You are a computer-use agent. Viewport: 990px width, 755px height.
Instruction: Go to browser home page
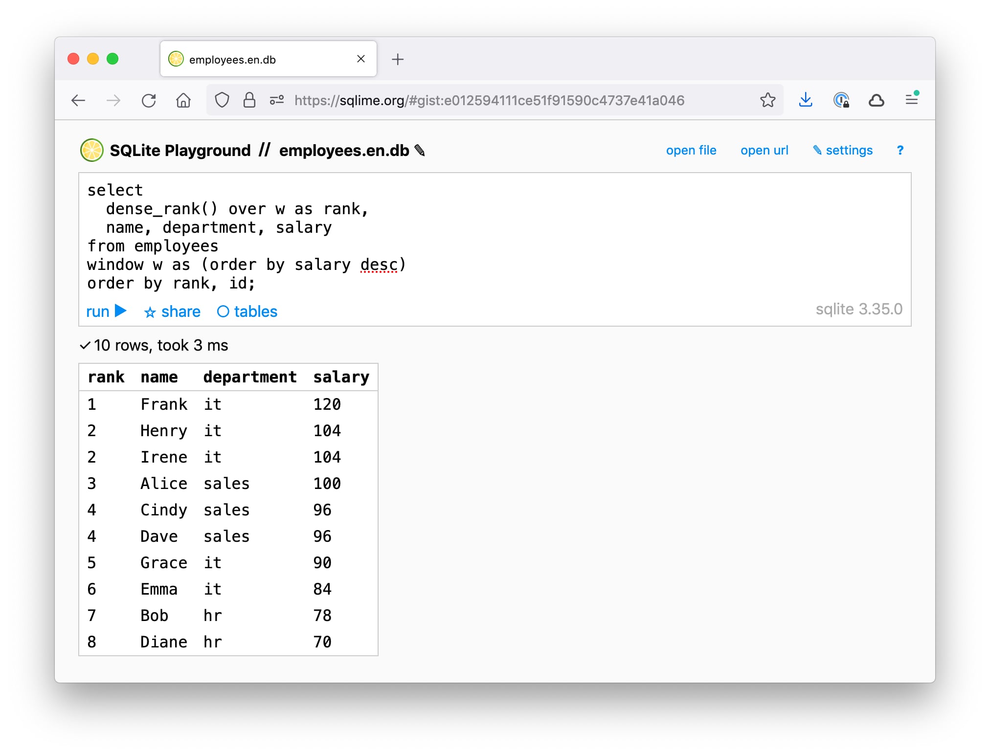(183, 100)
